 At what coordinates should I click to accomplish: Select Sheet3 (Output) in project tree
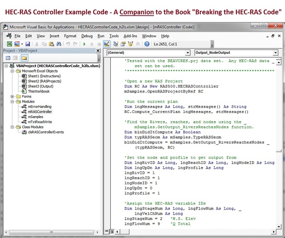[40, 86]
